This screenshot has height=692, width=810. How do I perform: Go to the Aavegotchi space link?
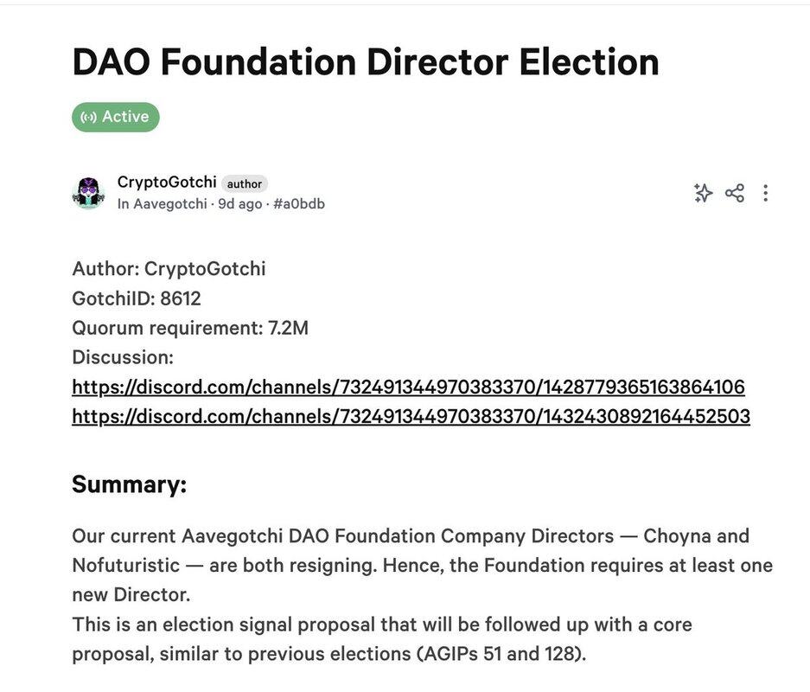169,204
